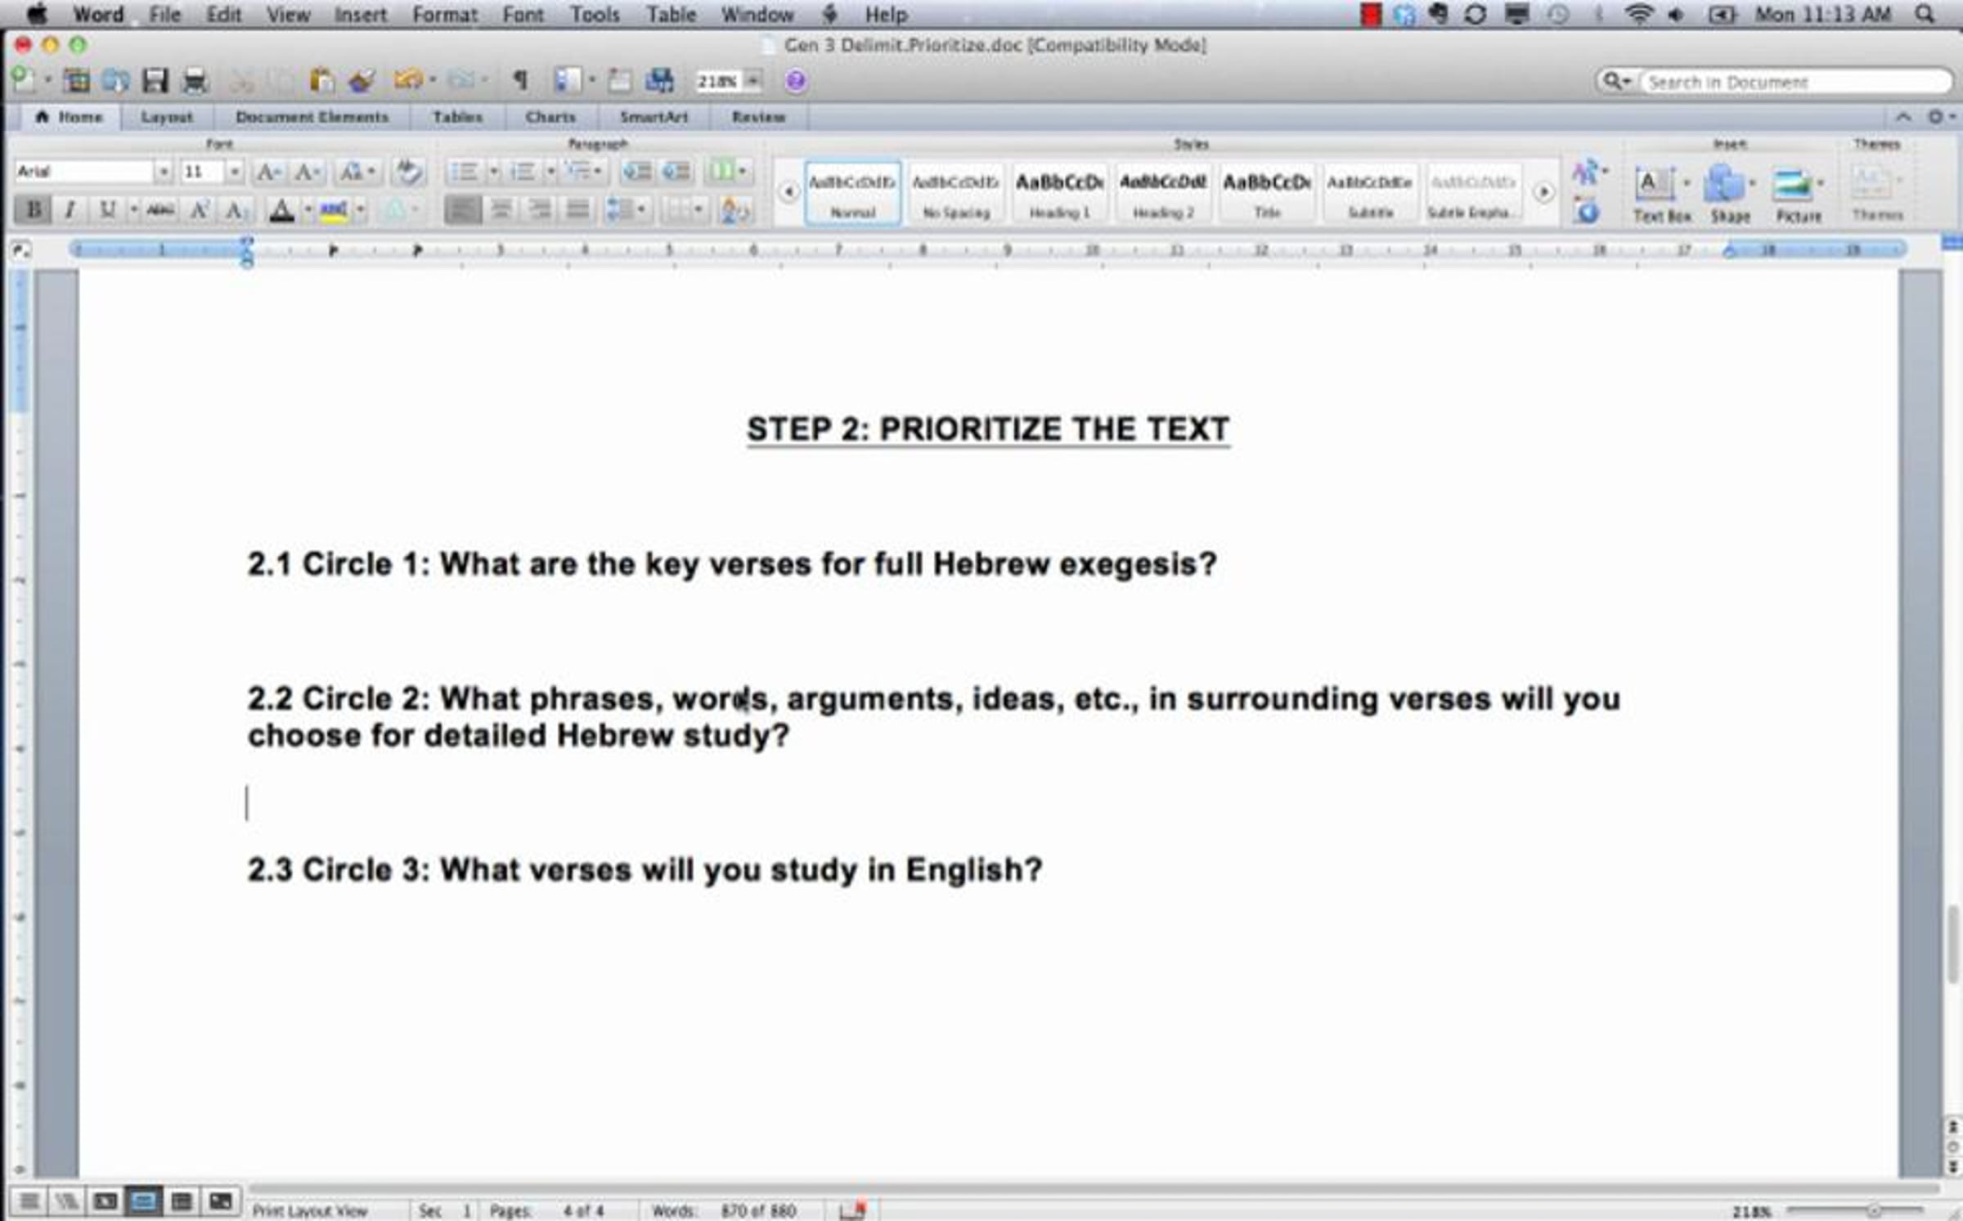
Task: Decrease font size with smaller A
Action: click(307, 171)
